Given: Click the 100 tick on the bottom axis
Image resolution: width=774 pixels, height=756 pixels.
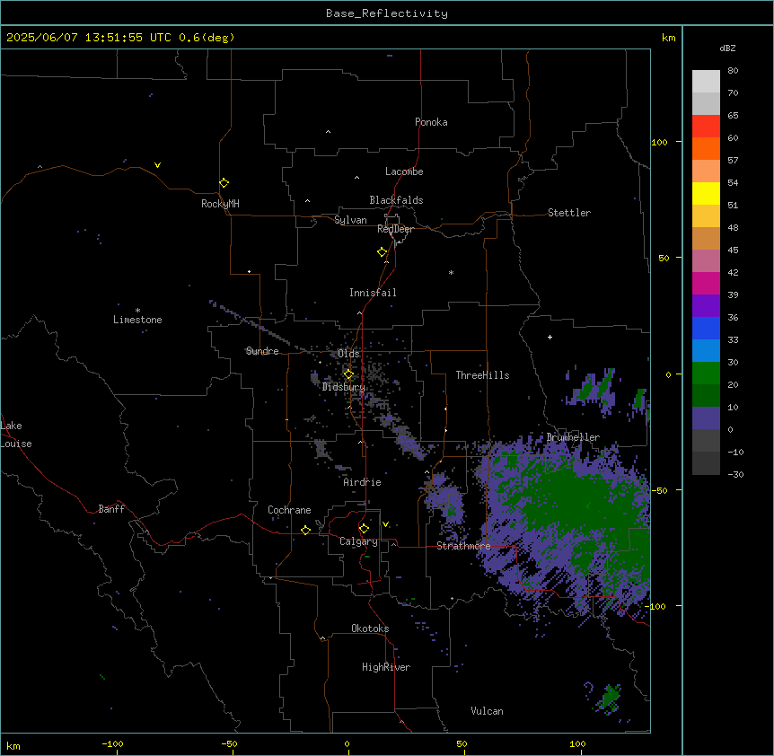Looking at the screenshot, I should pyautogui.click(x=577, y=744).
